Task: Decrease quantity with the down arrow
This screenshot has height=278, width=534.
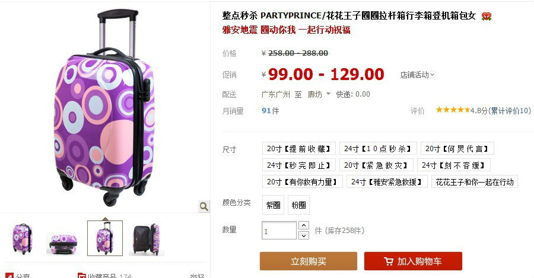Action: (x=303, y=235)
